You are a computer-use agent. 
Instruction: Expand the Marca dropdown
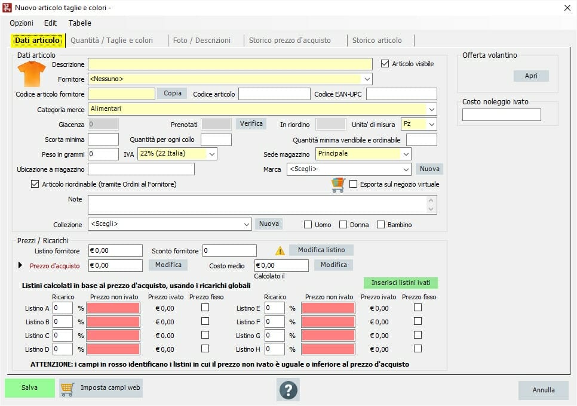[406, 169]
